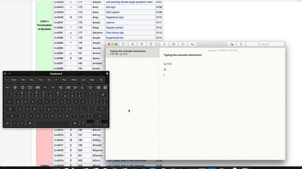Tap the return key on the keyboard

click(102, 109)
